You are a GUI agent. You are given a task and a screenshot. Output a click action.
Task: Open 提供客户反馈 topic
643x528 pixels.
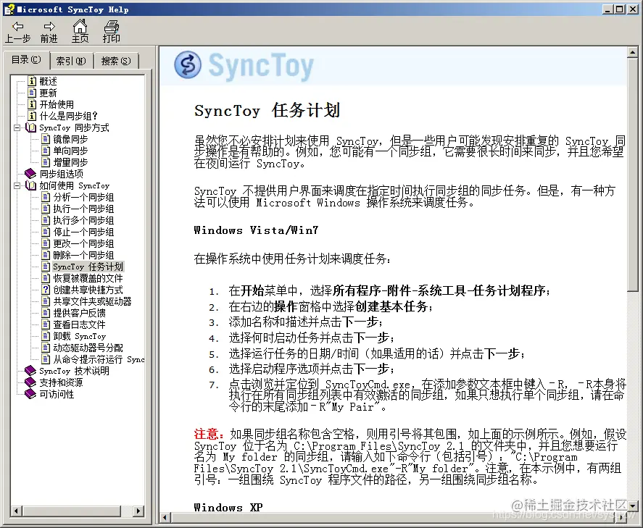pos(79,313)
